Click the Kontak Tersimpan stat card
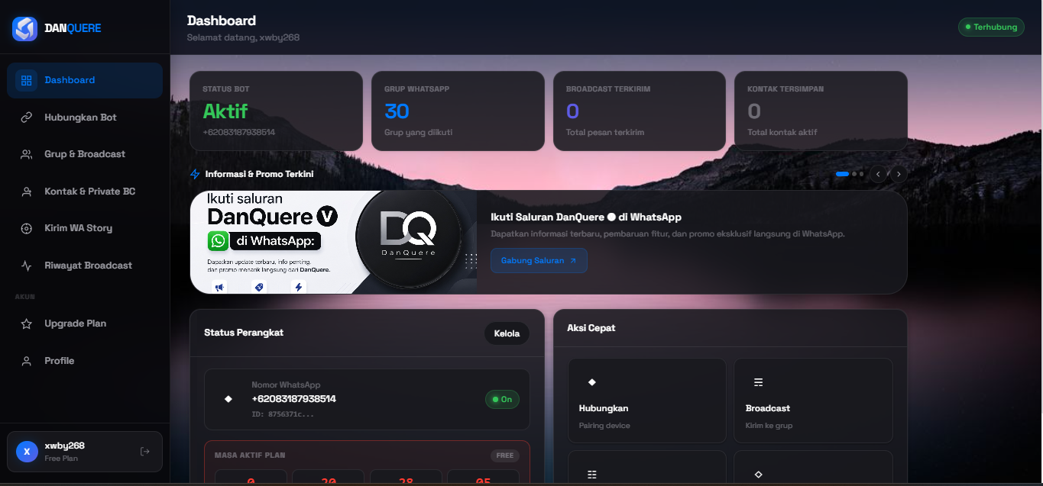Image resolution: width=1043 pixels, height=486 pixels. click(821, 111)
